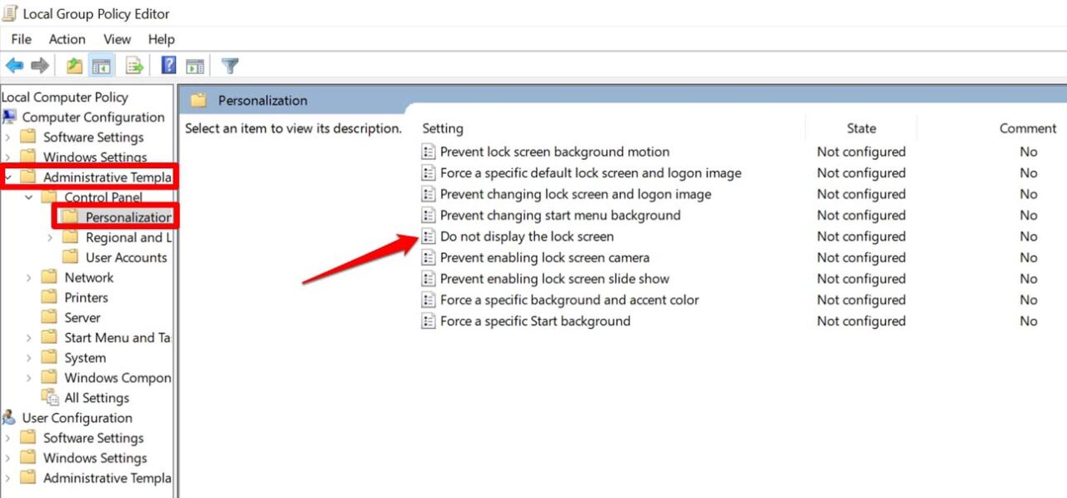Select 'Prevent enabling lock screen camera' setting
Screen dimensions: 1067x498
tap(544, 257)
